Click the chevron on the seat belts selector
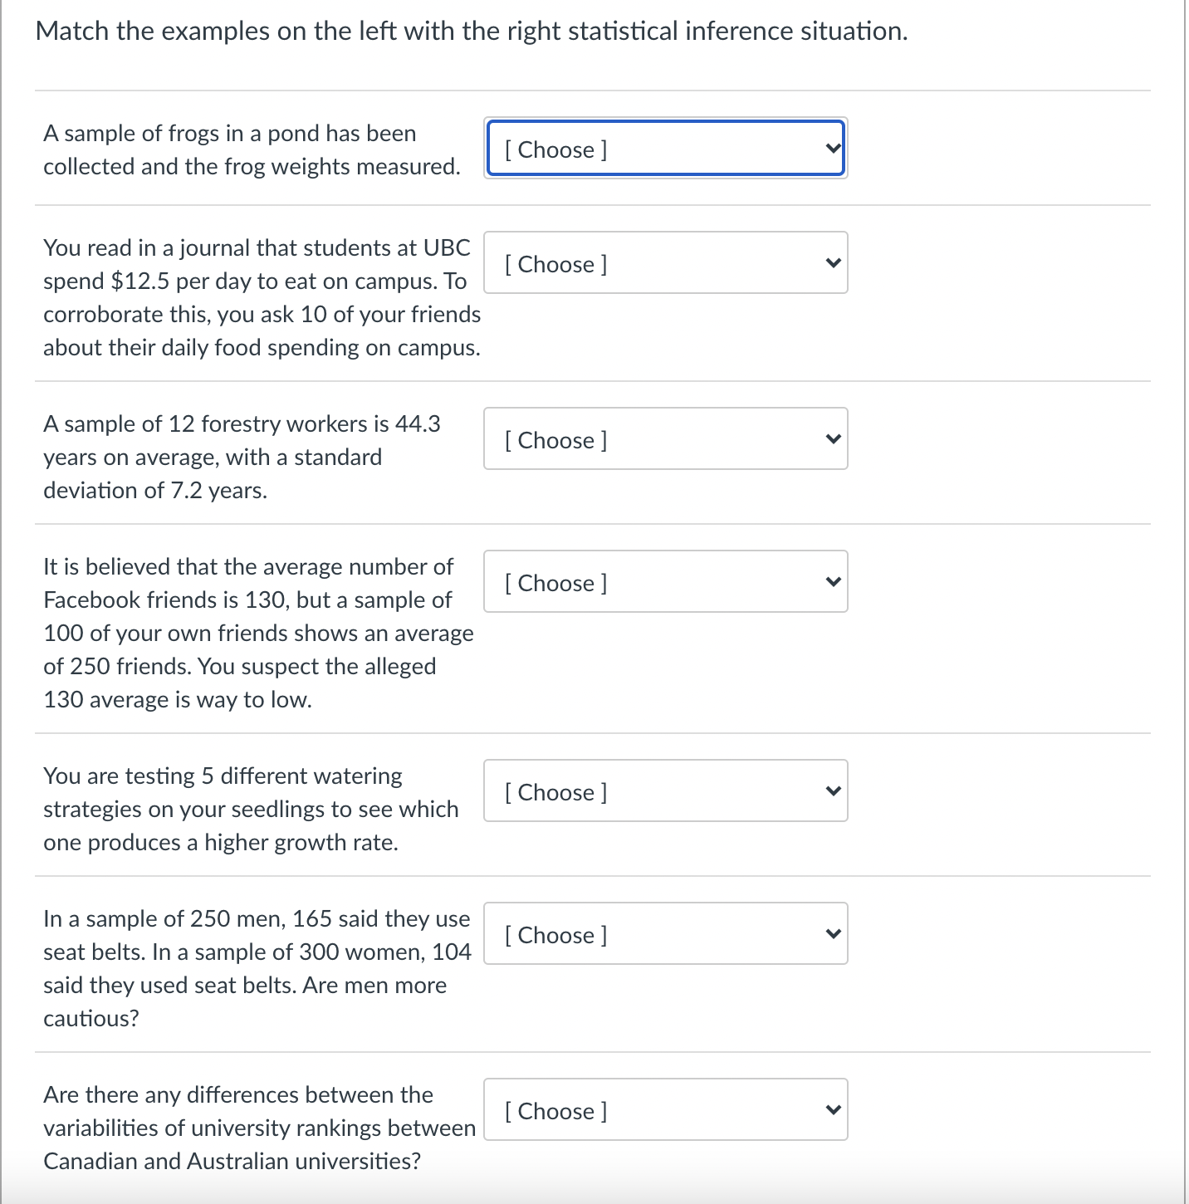This screenshot has width=1189, height=1204. coord(831,934)
